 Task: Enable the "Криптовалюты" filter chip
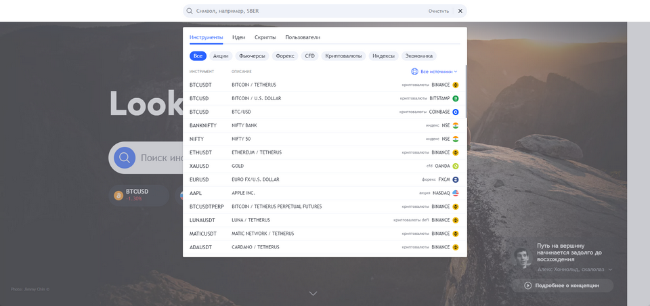[343, 56]
